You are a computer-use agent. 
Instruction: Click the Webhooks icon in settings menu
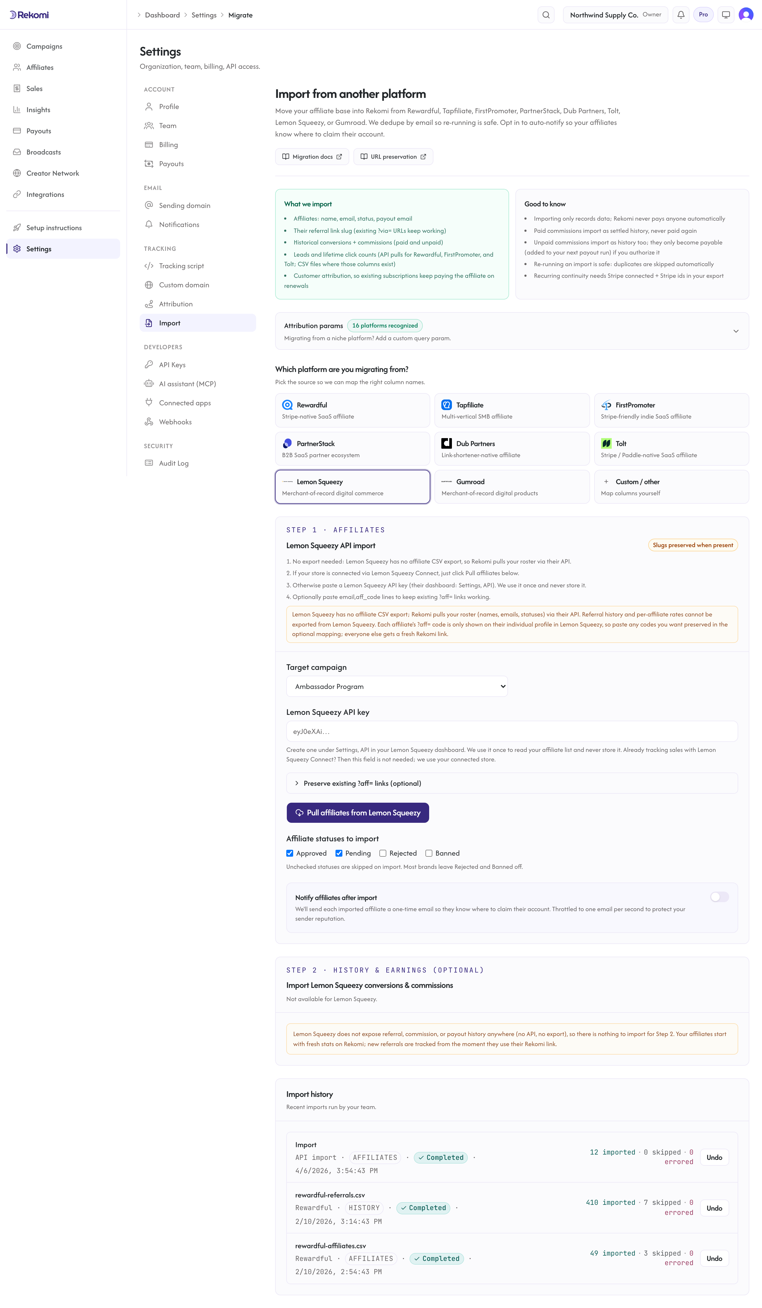coord(149,422)
